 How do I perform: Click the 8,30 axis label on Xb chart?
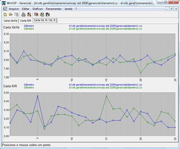pos(6,34)
